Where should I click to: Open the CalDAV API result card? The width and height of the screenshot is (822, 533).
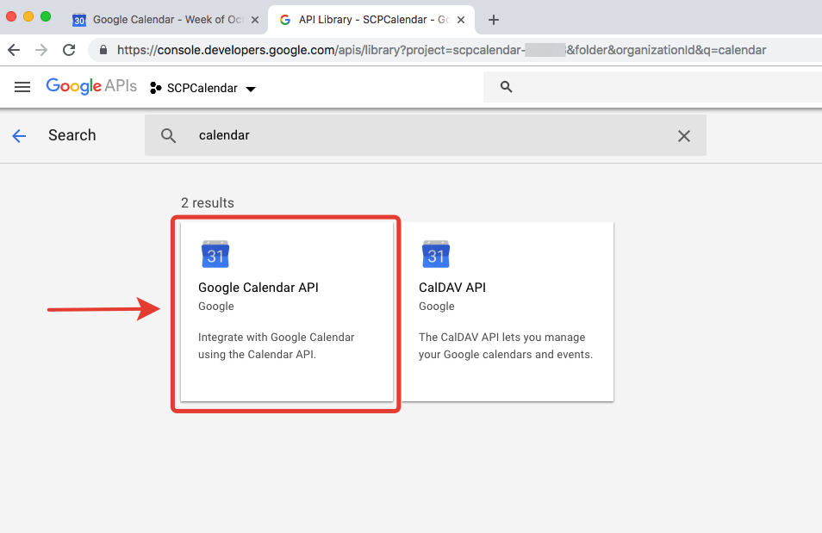[x=507, y=312]
